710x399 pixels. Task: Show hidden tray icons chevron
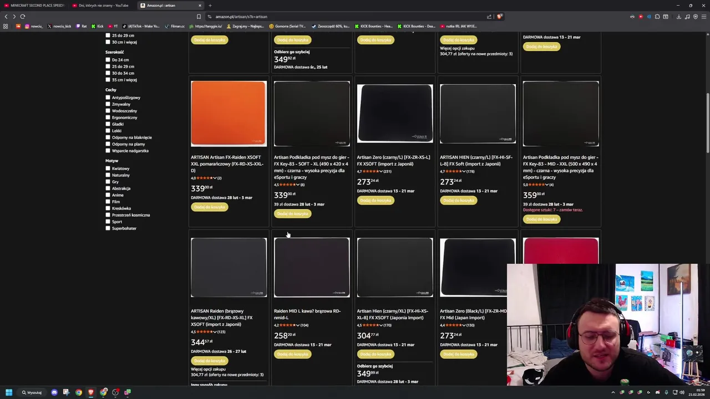(x=613, y=392)
